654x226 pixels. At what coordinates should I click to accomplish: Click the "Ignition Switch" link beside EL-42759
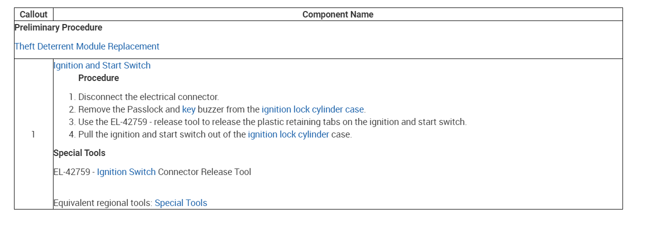[x=126, y=172]
